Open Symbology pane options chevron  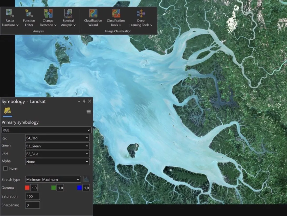click(x=79, y=101)
